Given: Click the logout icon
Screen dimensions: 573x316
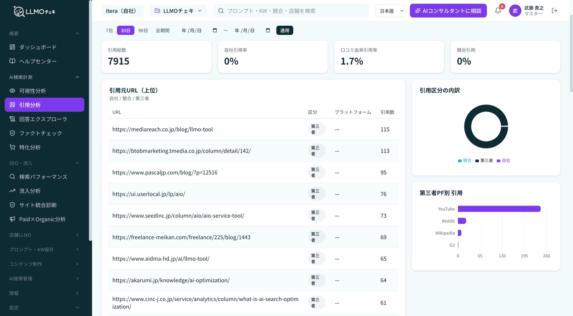Looking at the screenshot, I should 554,11.
